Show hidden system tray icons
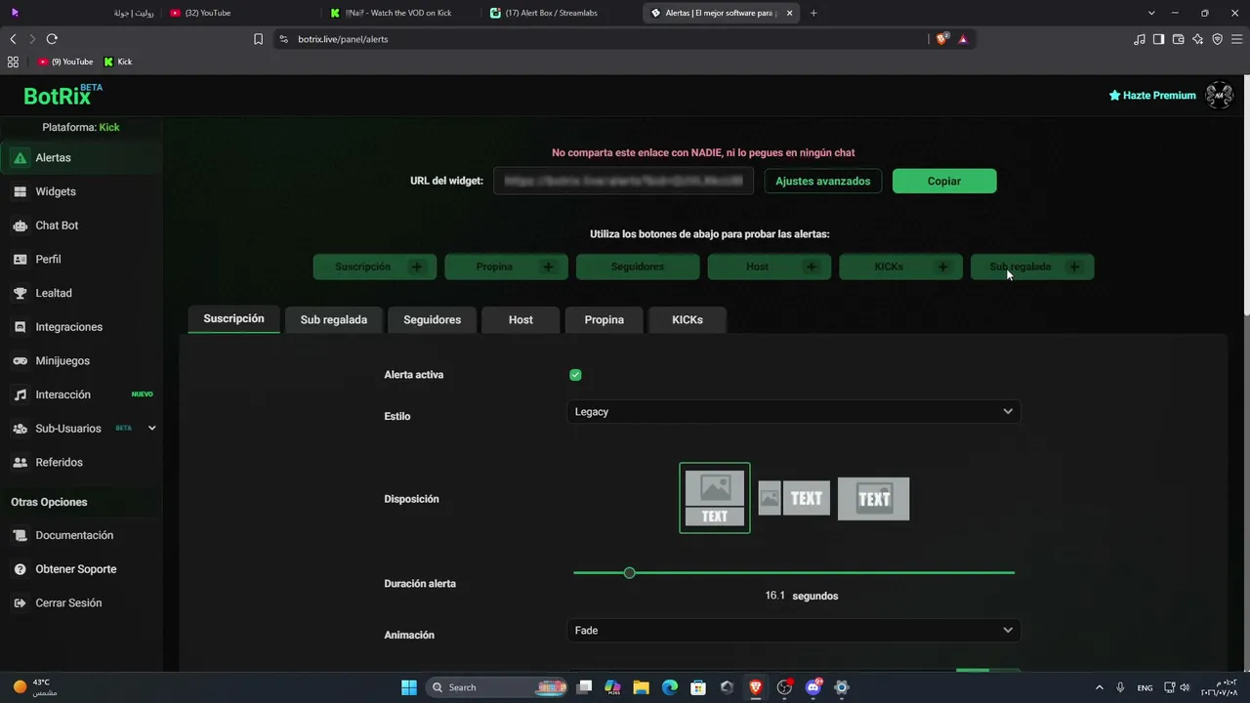This screenshot has height=703, width=1250. tap(1099, 687)
